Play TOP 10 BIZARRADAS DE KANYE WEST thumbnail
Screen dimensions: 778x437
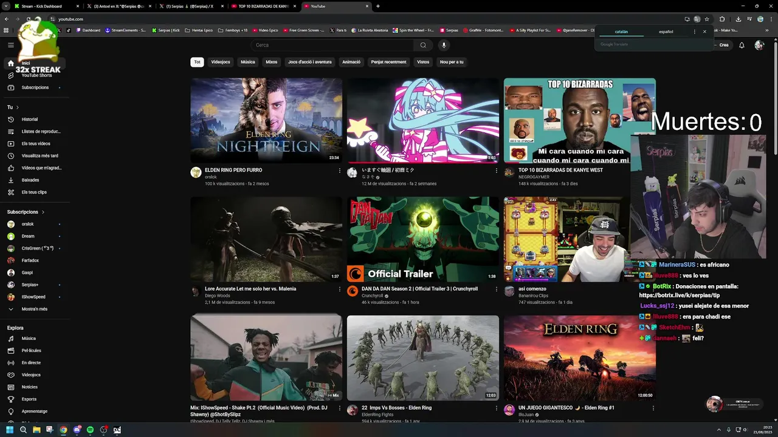pos(579,120)
